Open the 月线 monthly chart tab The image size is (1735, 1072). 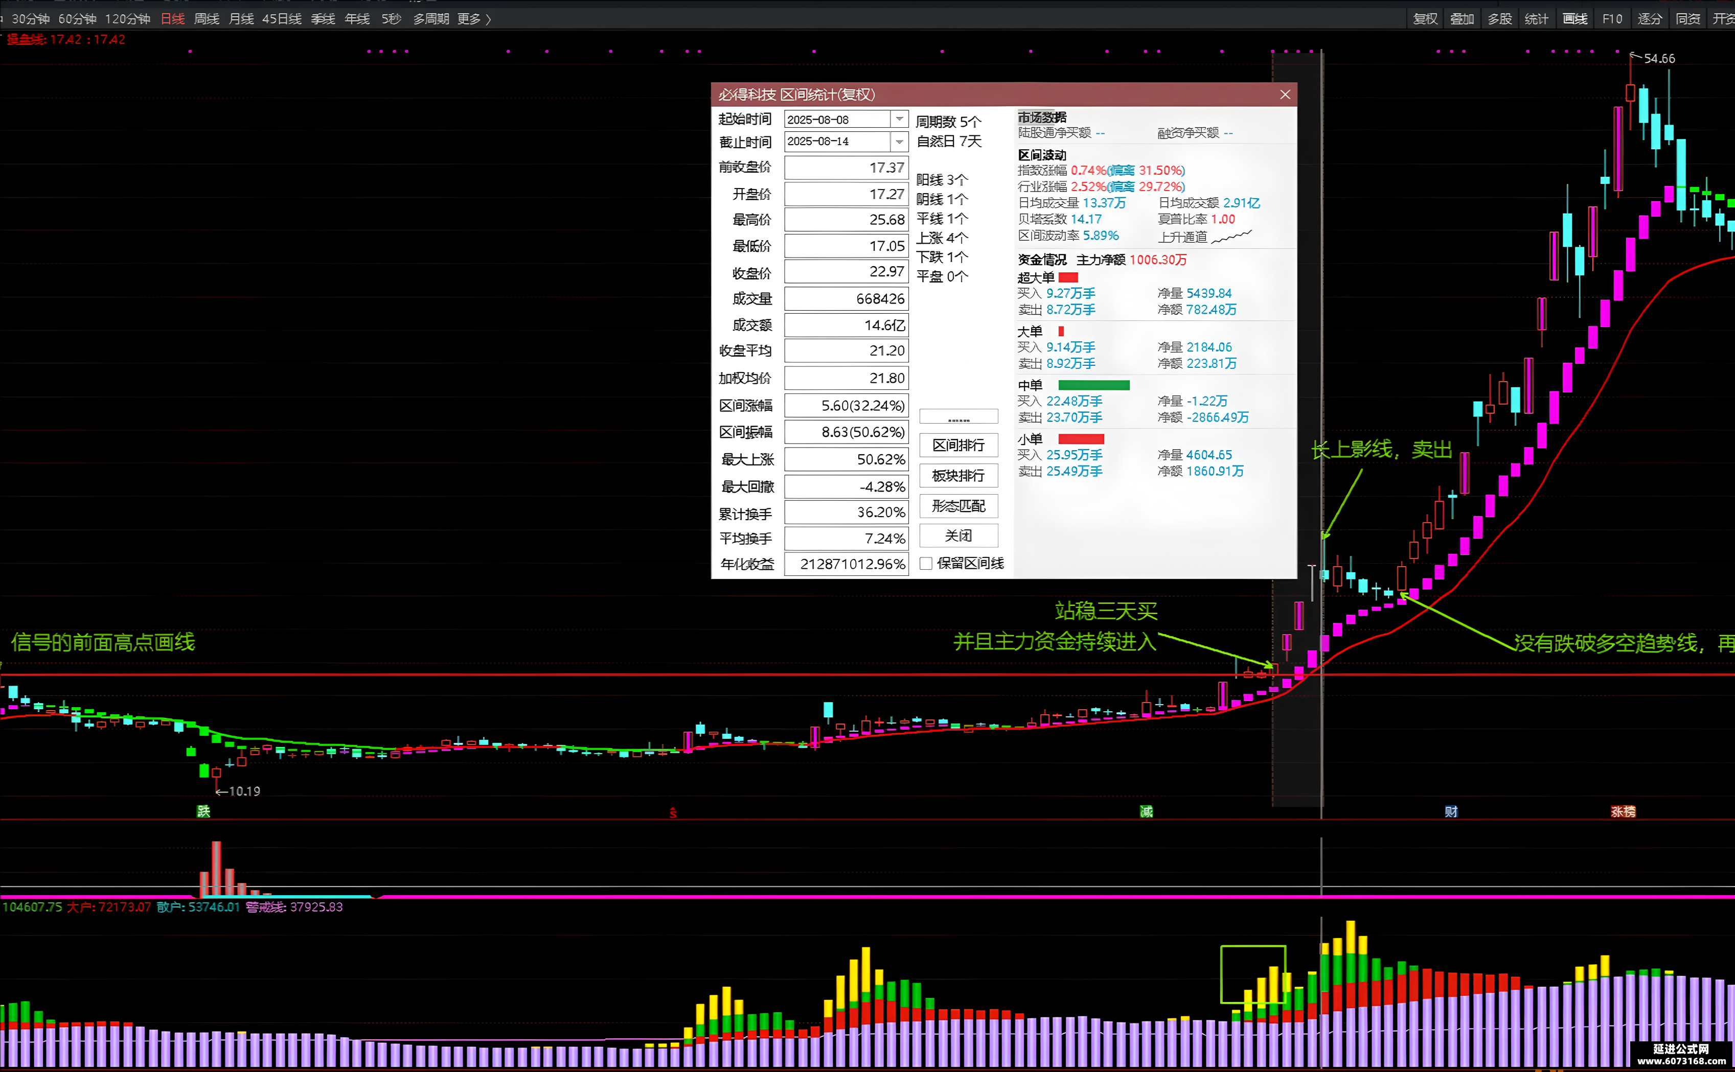(x=241, y=19)
